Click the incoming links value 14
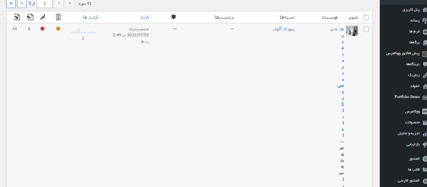427x187 pixels. [15, 29]
